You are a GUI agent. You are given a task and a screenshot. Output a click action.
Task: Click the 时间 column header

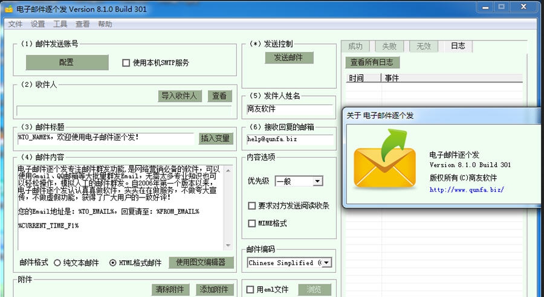coord(364,78)
